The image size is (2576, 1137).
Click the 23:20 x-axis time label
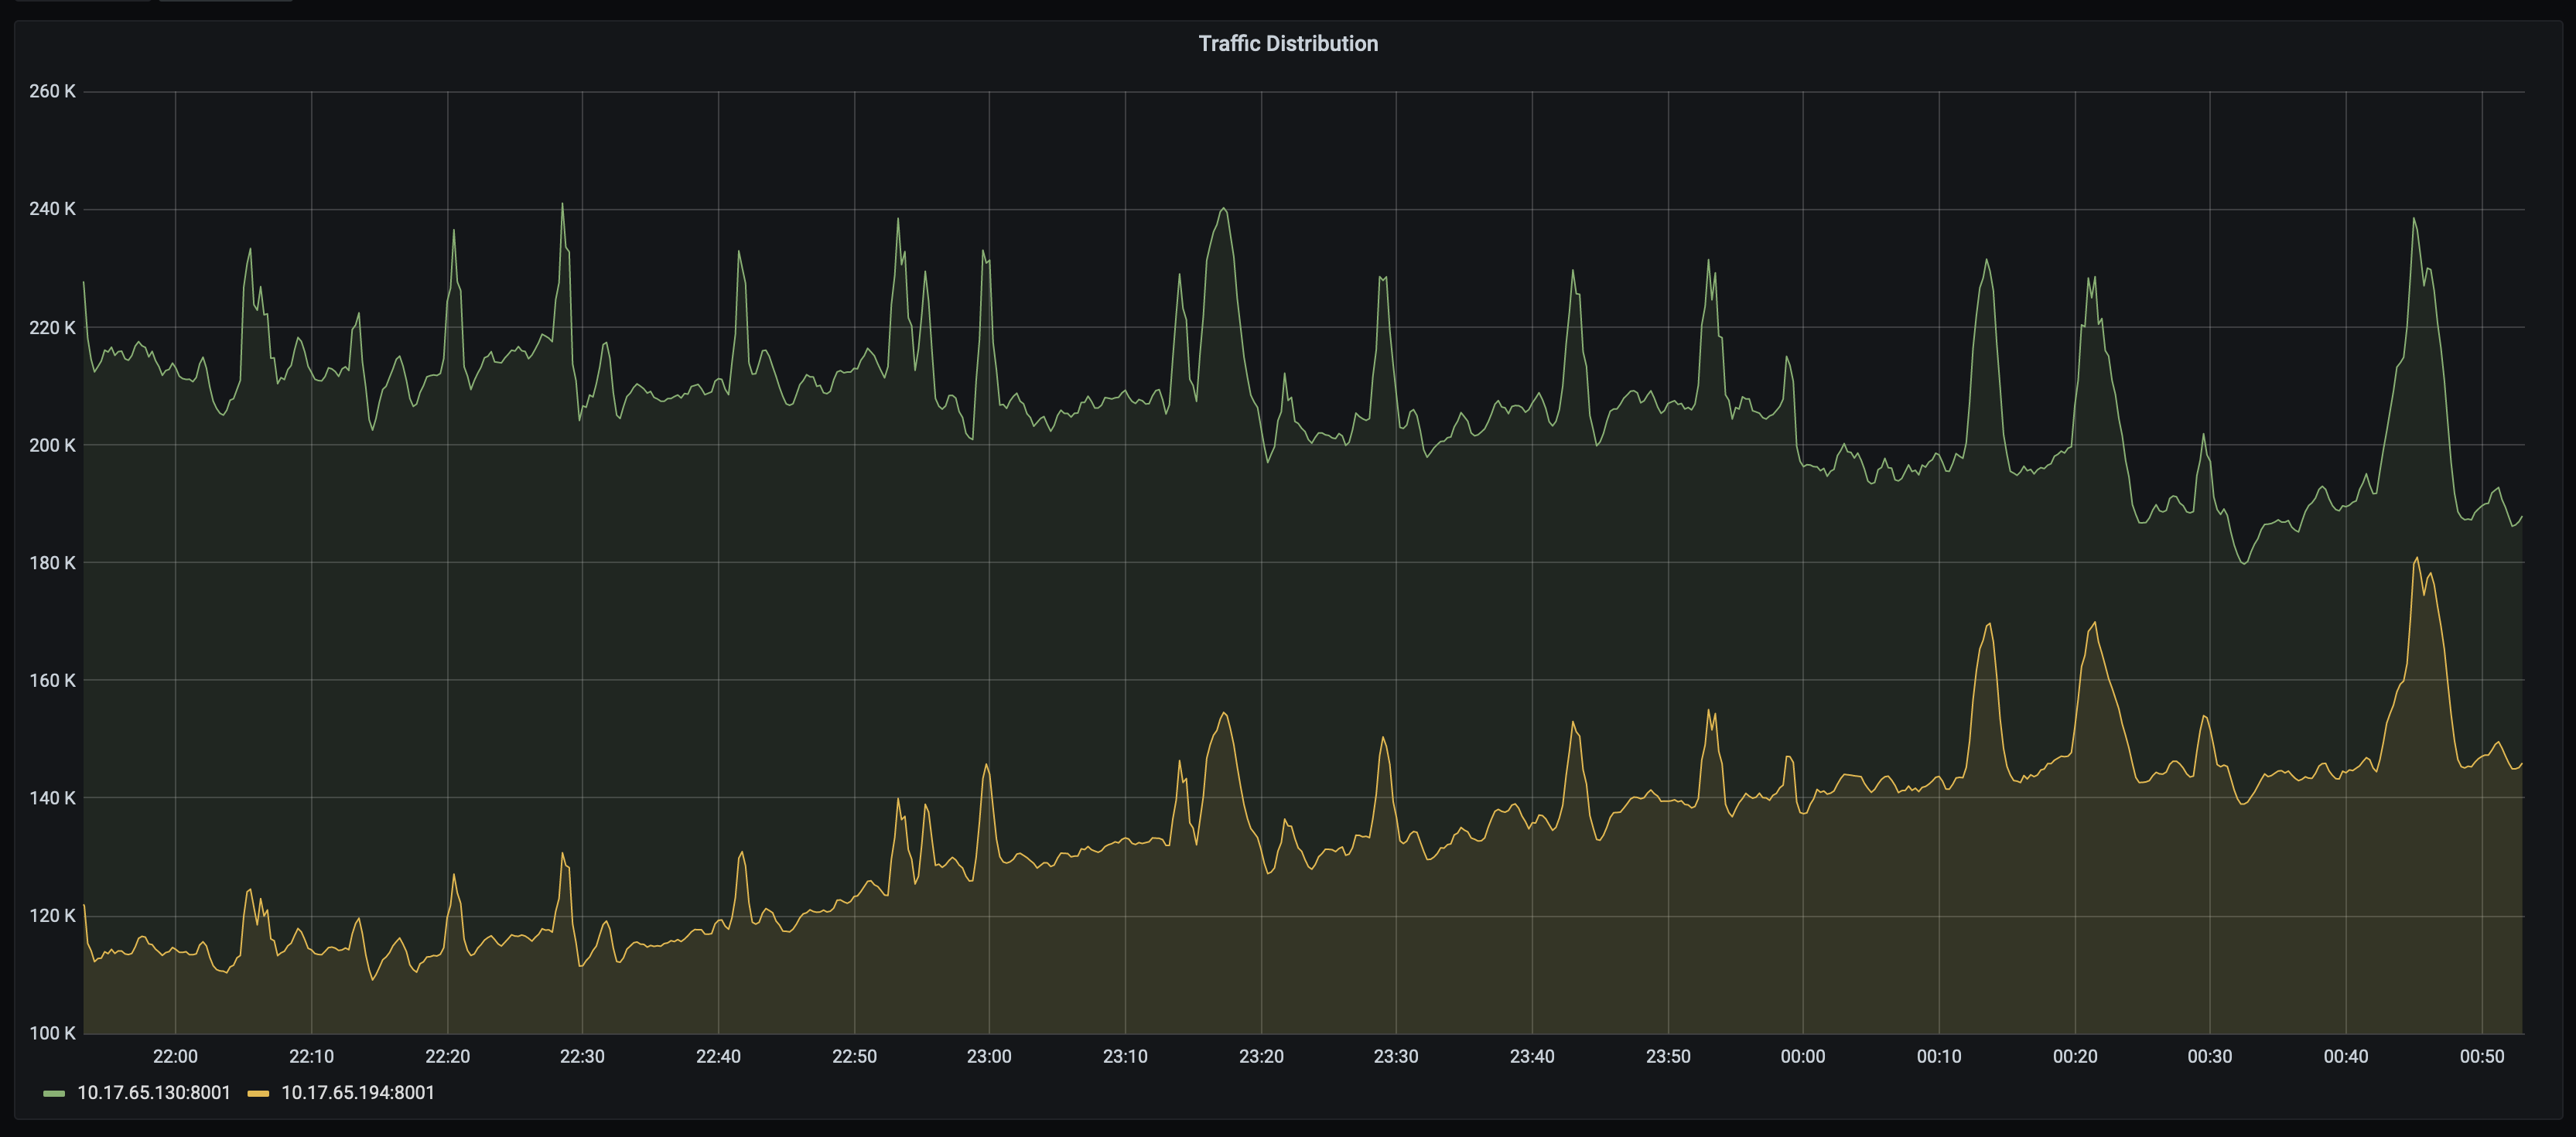click(1260, 1056)
